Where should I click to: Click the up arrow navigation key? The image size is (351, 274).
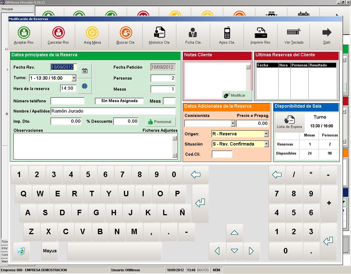point(234,233)
